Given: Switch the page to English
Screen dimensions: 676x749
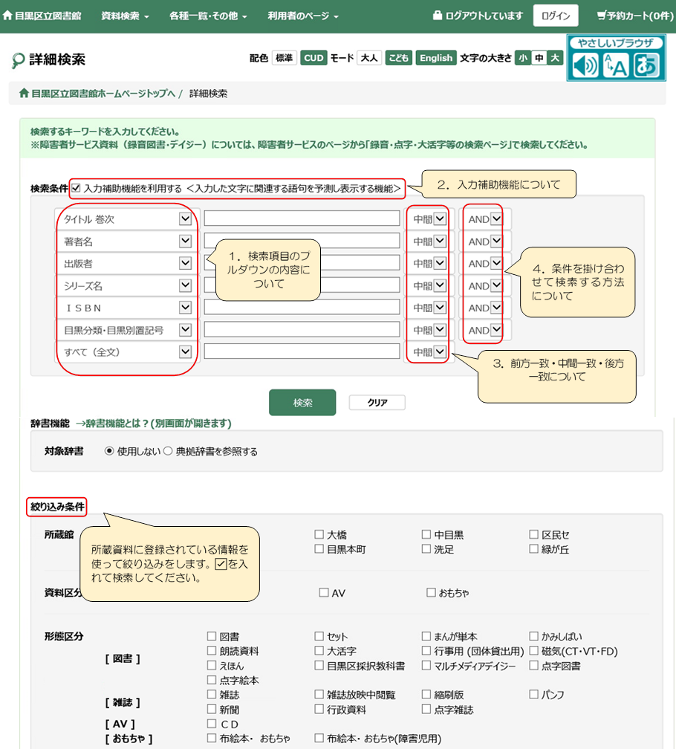Looking at the screenshot, I should (x=436, y=58).
